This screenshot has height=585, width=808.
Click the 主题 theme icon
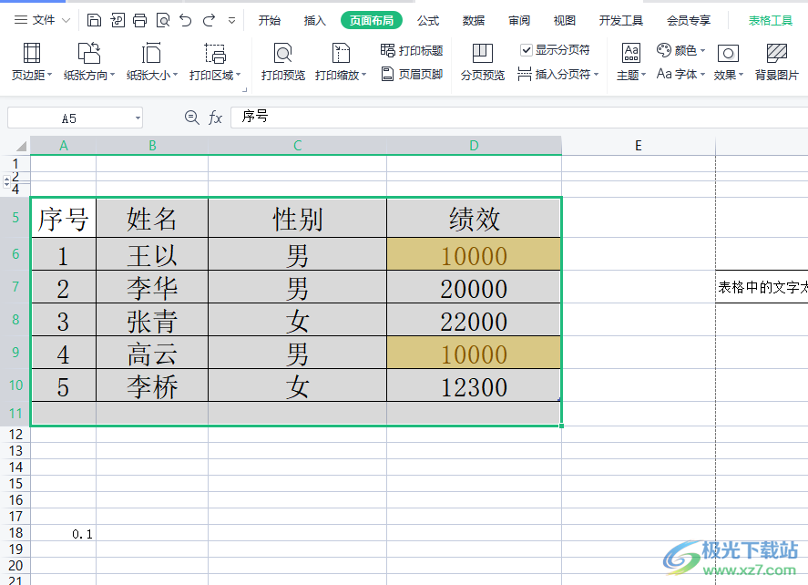coord(631,53)
